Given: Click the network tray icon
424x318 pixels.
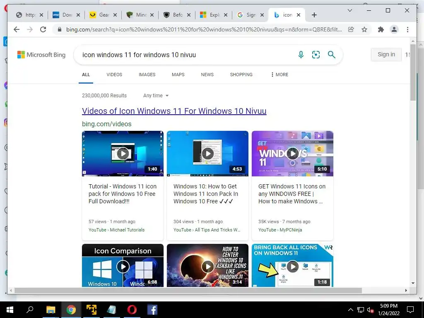Looking at the screenshot, I should [361, 310].
